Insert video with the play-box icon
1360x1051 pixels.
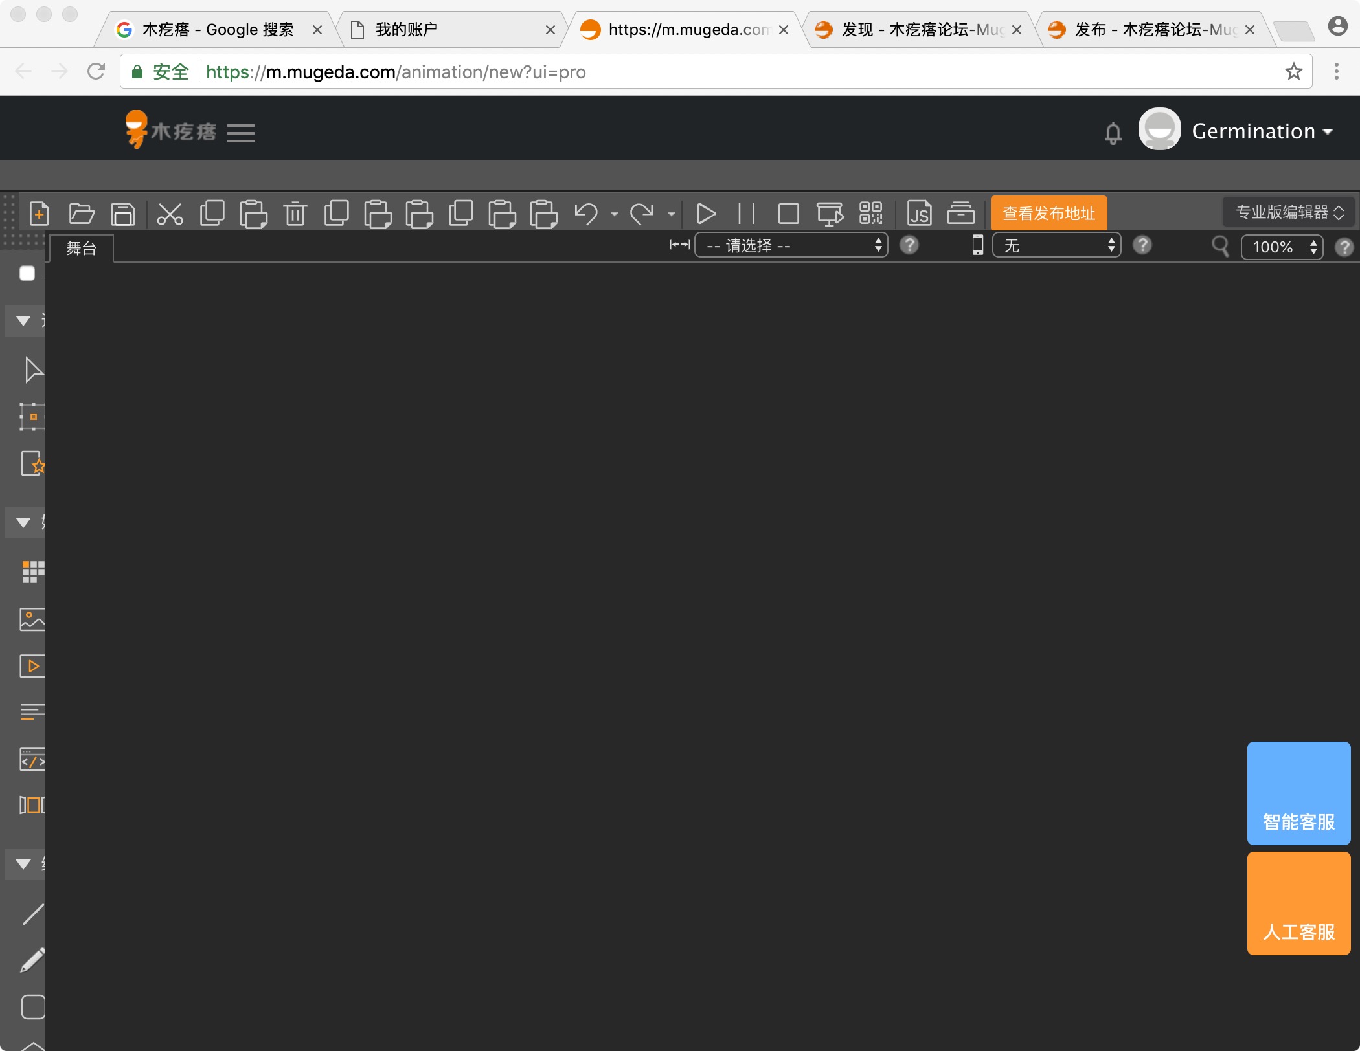point(32,666)
